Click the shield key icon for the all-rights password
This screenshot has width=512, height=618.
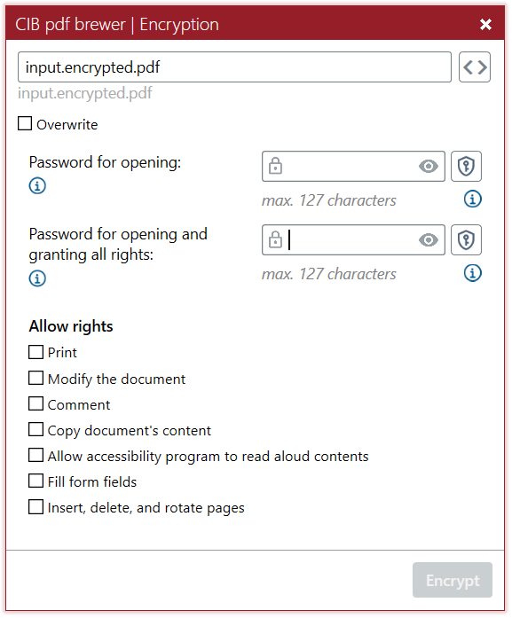[x=466, y=240]
